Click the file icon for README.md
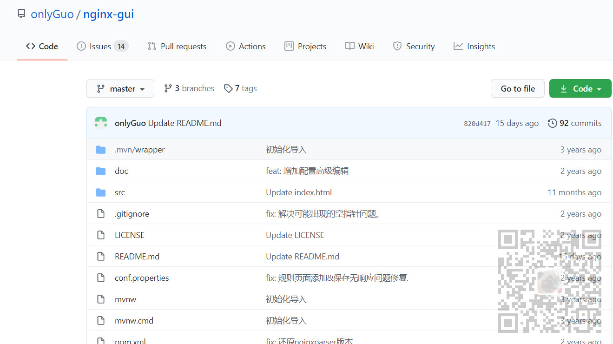This screenshot has height=344, width=613. [x=101, y=257]
